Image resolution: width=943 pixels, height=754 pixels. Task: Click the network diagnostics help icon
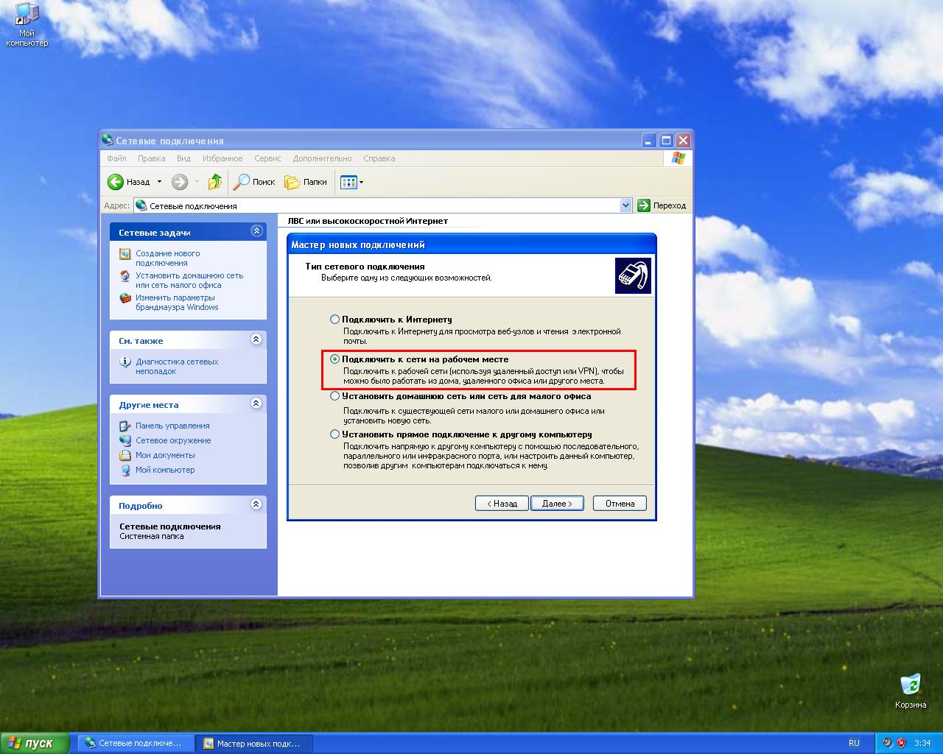pyautogui.click(x=125, y=362)
